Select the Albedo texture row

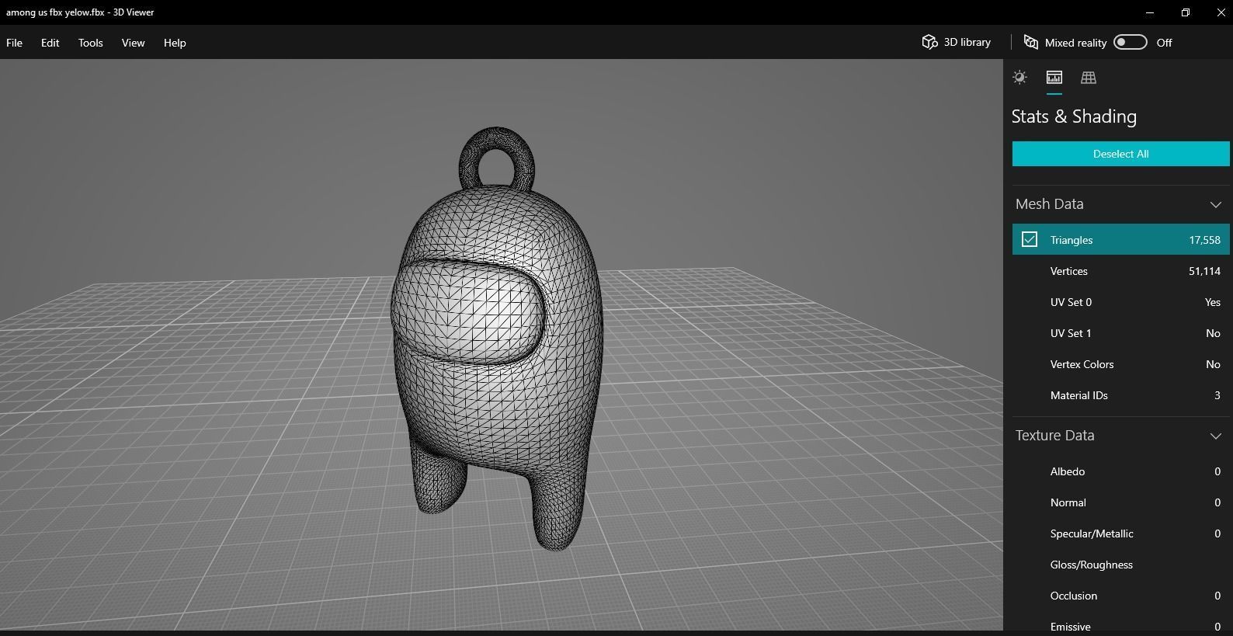click(1120, 471)
